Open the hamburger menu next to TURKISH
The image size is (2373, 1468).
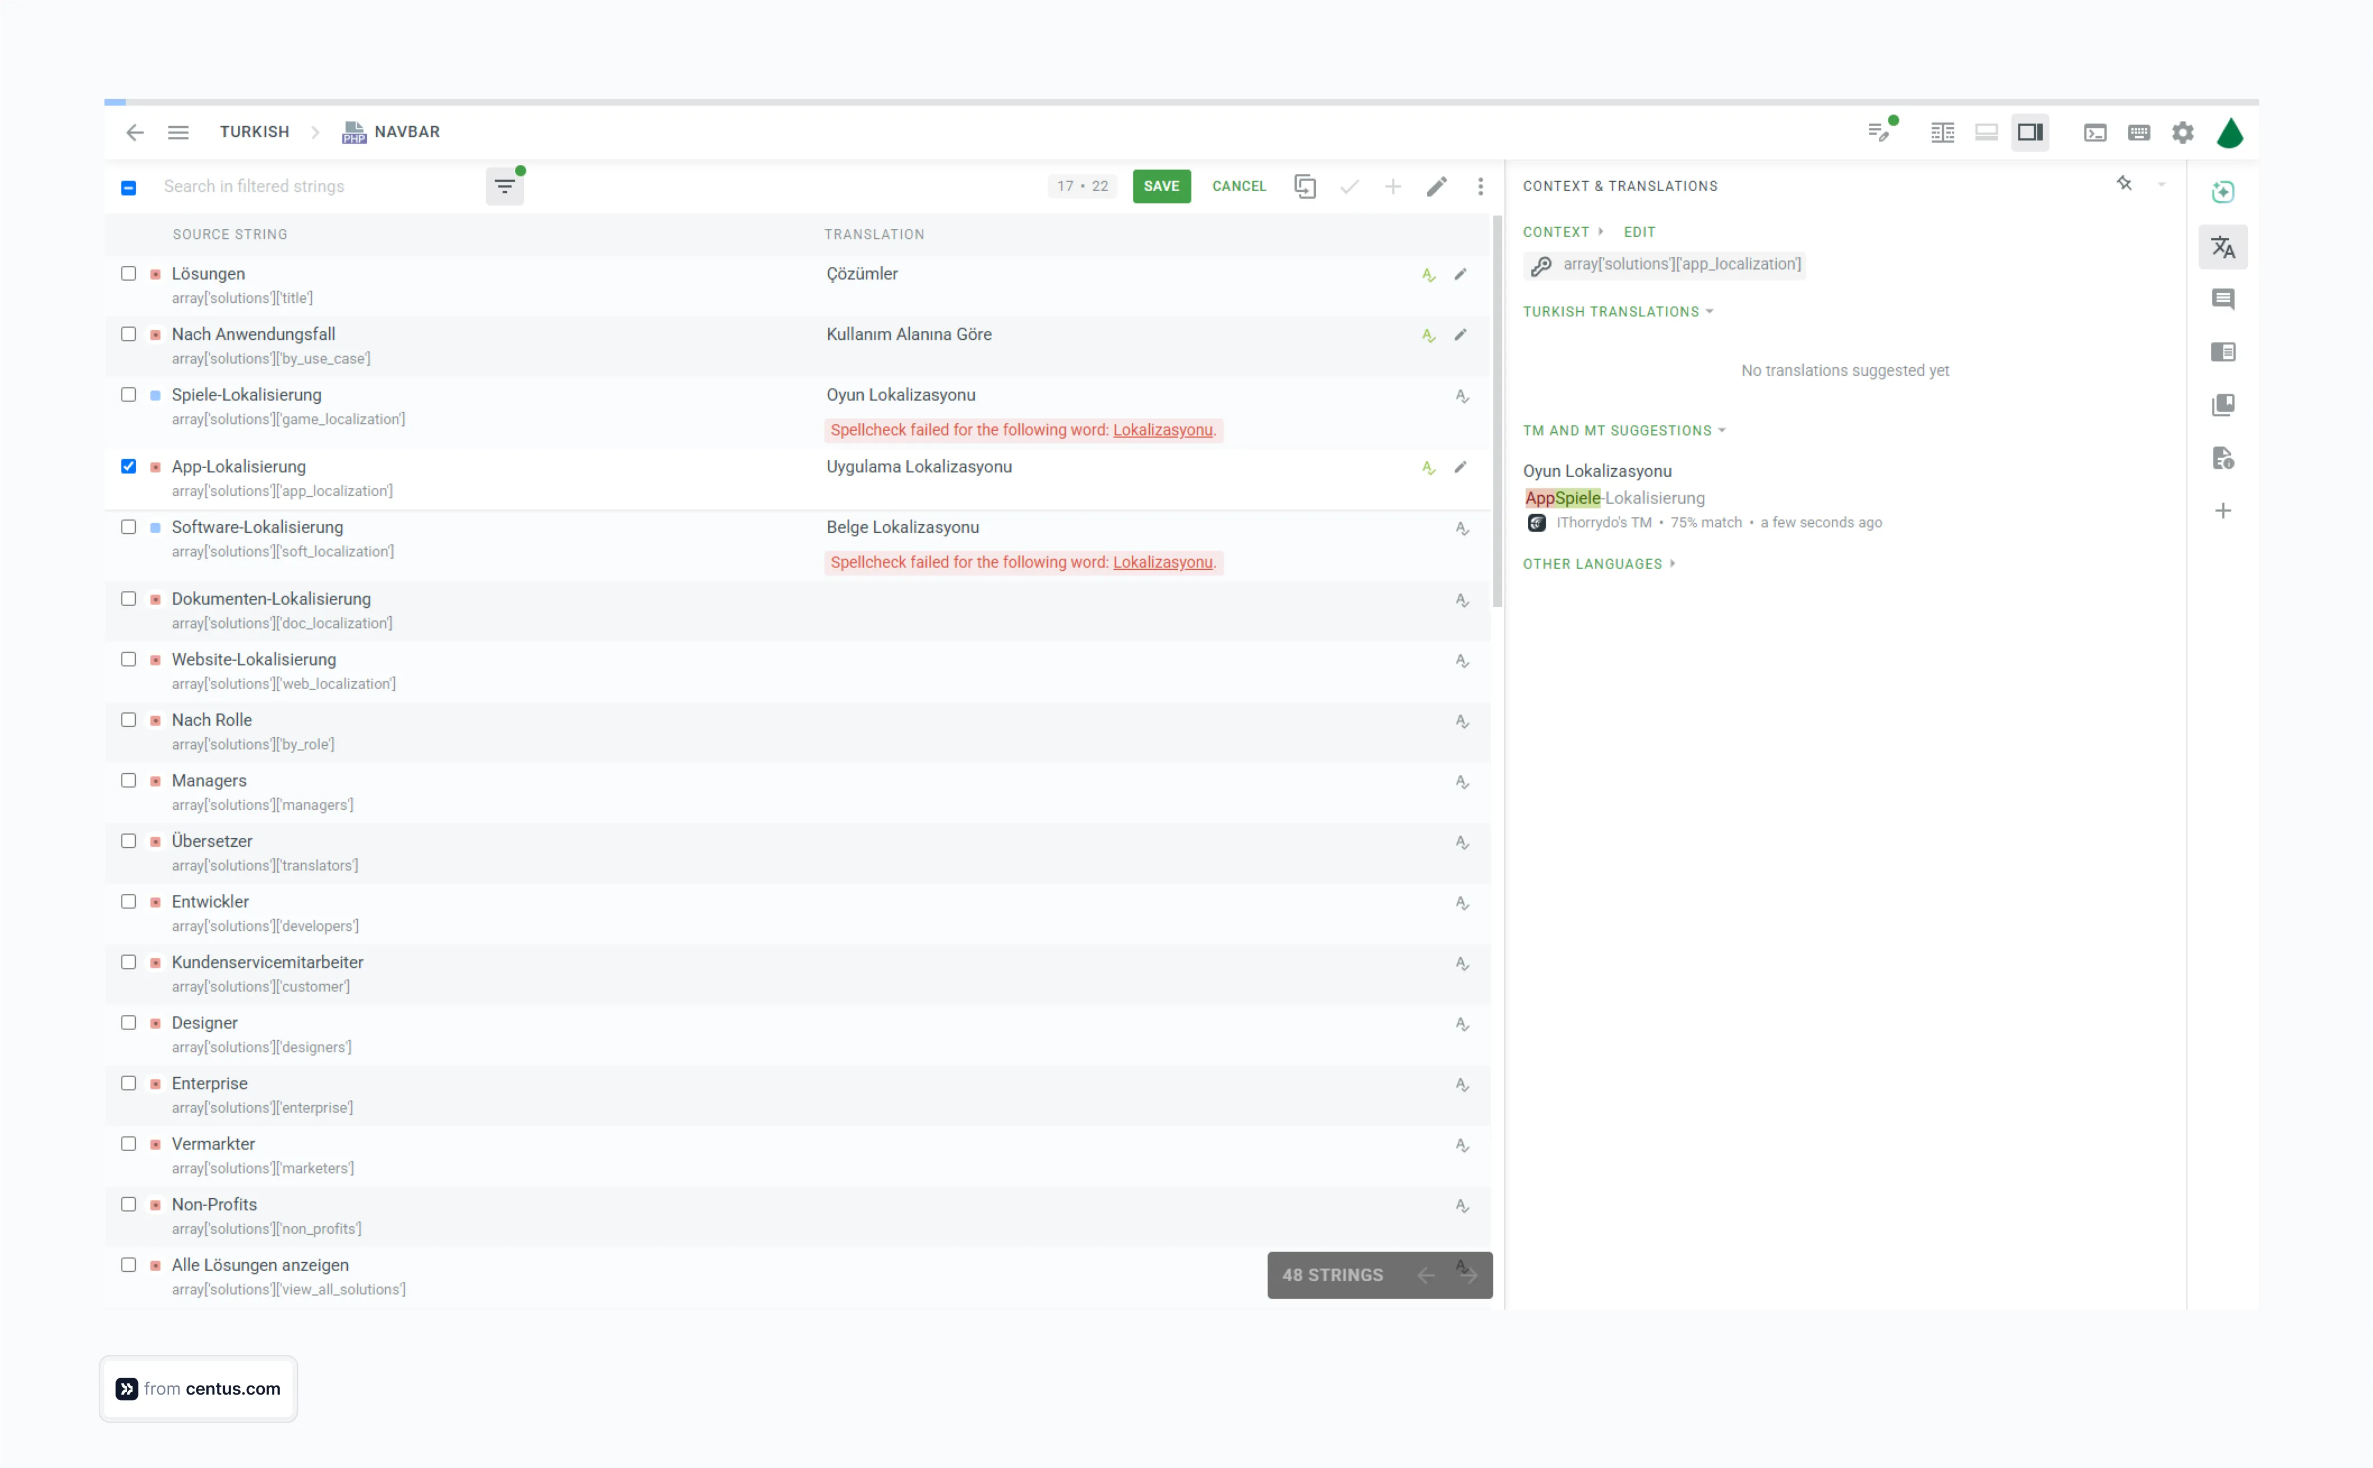click(178, 132)
